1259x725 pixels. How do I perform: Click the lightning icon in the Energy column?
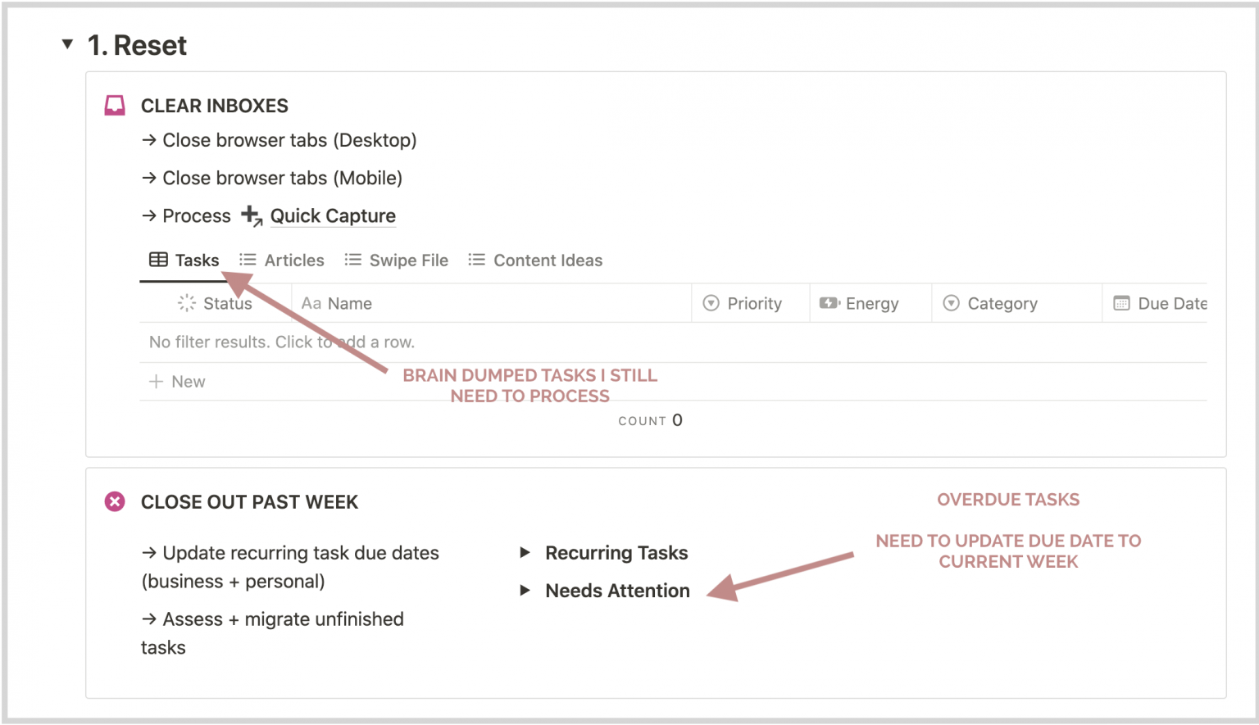point(828,303)
